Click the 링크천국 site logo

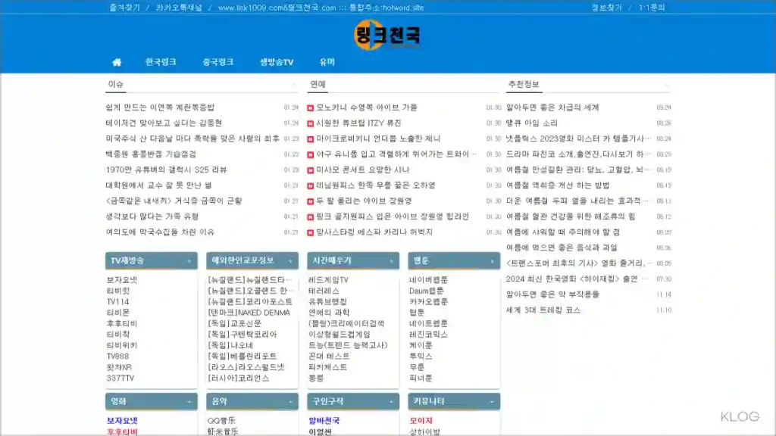387,36
